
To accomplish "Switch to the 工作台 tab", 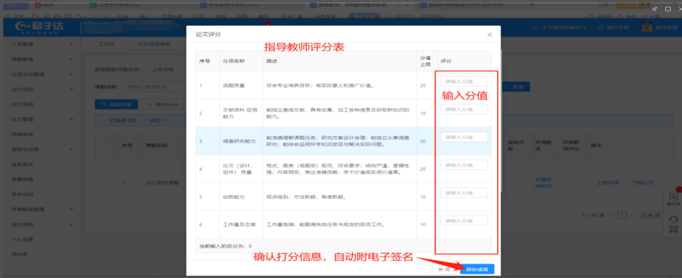I will (106, 44).
